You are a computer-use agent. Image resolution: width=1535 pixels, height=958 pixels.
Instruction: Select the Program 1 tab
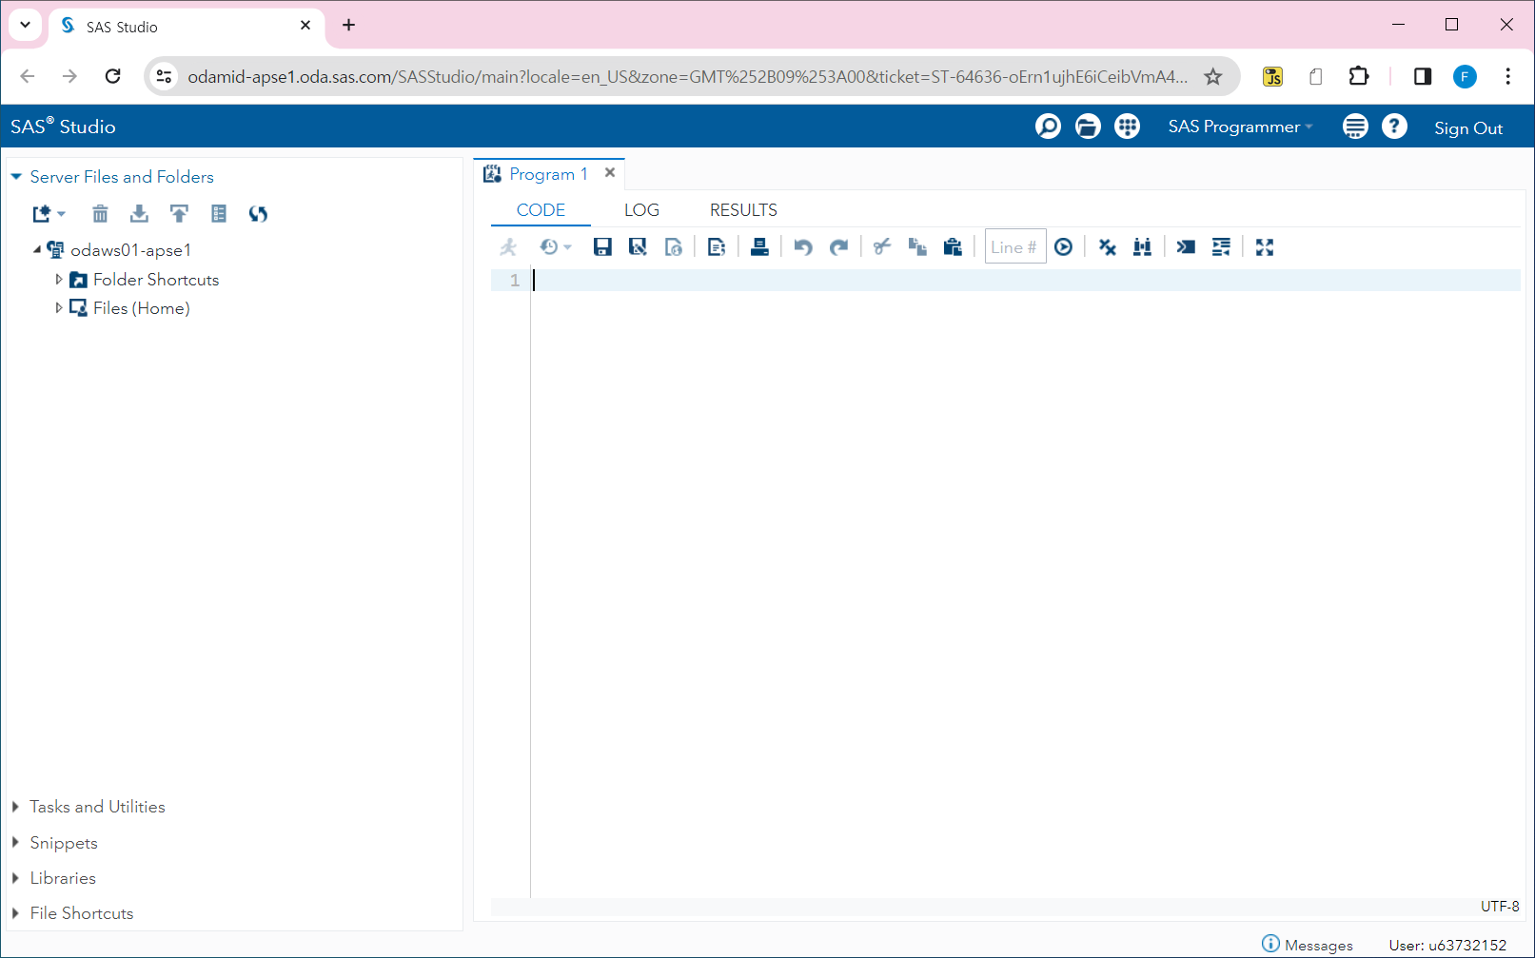[x=548, y=174]
